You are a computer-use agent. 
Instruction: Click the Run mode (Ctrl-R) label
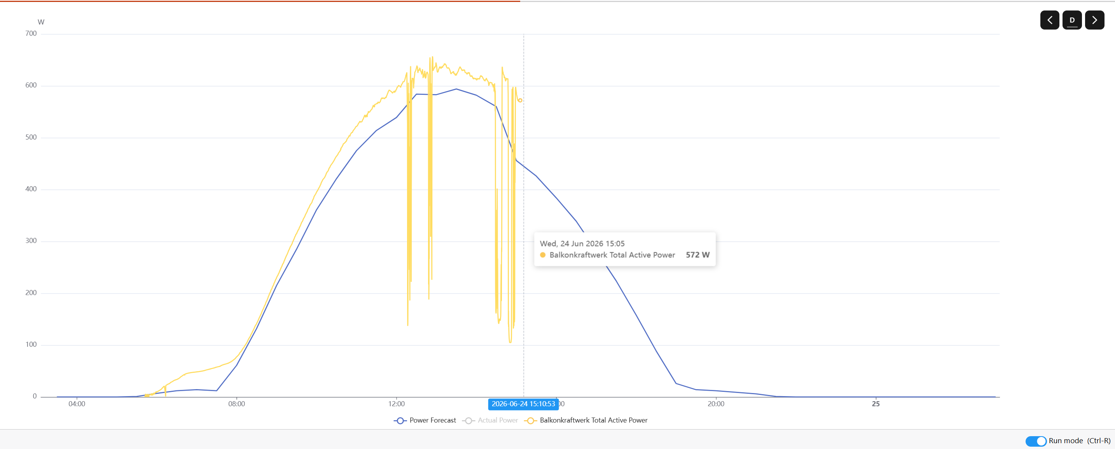coord(1080,441)
